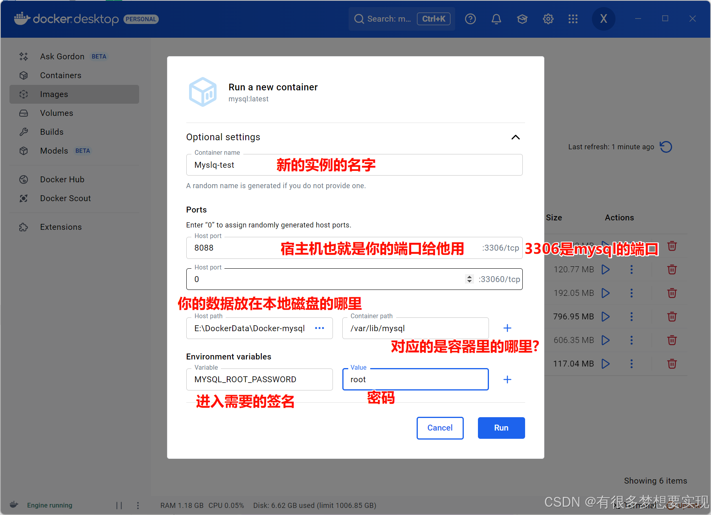Click the Value field containing root
This screenshot has height=515, width=711.
pyautogui.click(x=415, y=379)
